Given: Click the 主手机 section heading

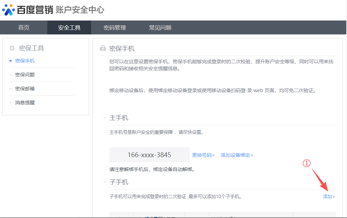Looking at the screenshot, I should click(x=119, y=118).
